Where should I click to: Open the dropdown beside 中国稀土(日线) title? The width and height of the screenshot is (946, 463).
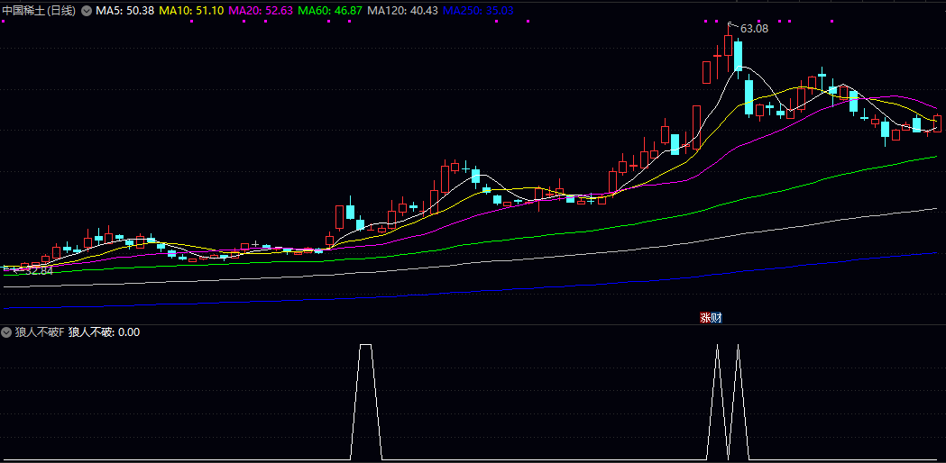click(x=87, y=11)
